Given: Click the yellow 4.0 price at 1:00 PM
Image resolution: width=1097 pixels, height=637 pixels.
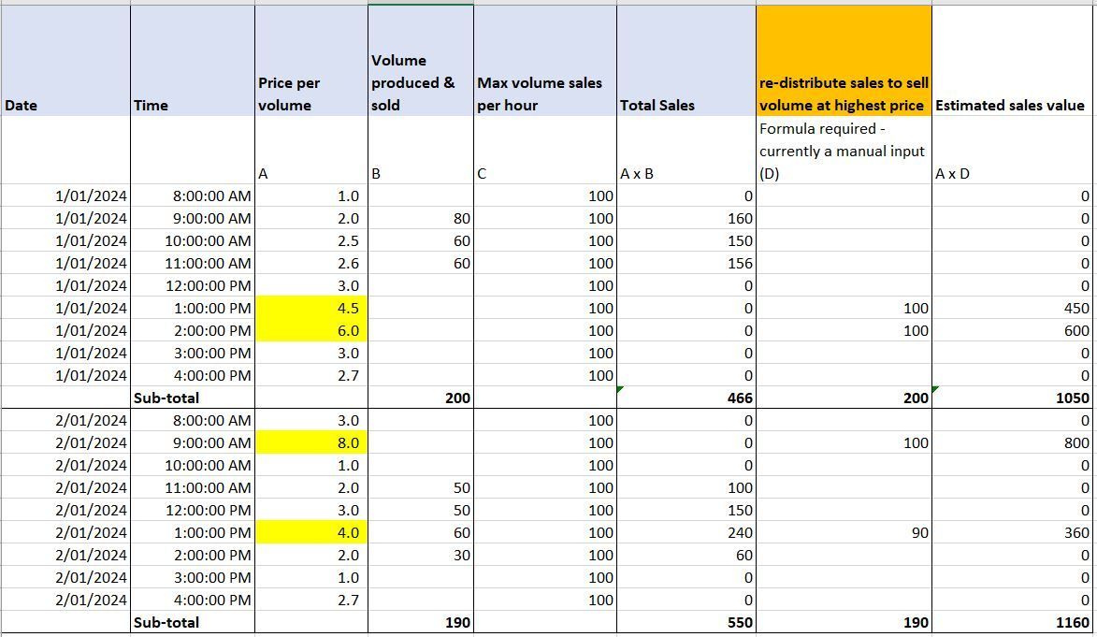Looking at the screenshot, I should pyautogui.click(x=313, y=532).
